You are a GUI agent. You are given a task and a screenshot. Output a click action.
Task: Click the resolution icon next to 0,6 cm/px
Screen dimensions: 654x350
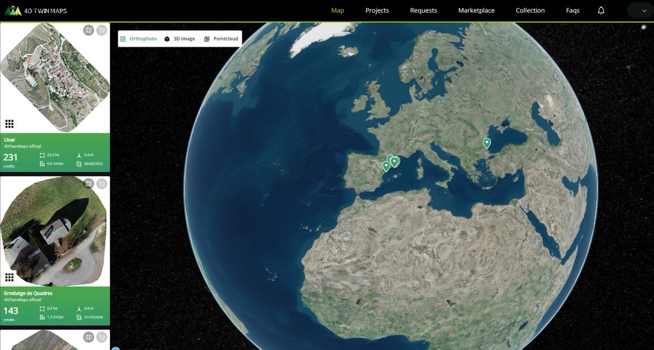pos(43,164)
